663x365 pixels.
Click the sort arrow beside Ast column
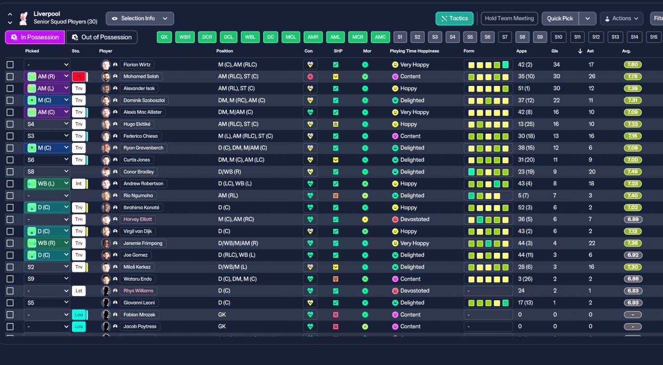coord(580,51)
